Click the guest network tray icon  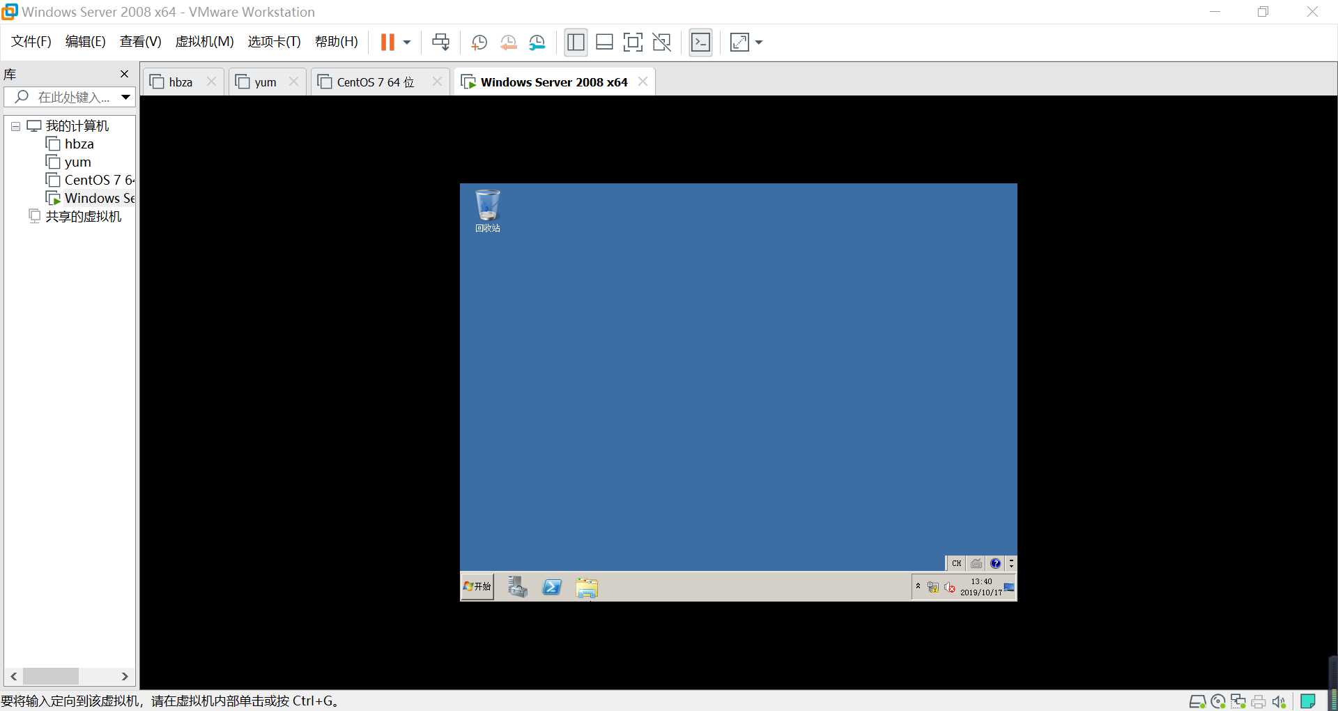pos(933,588)
